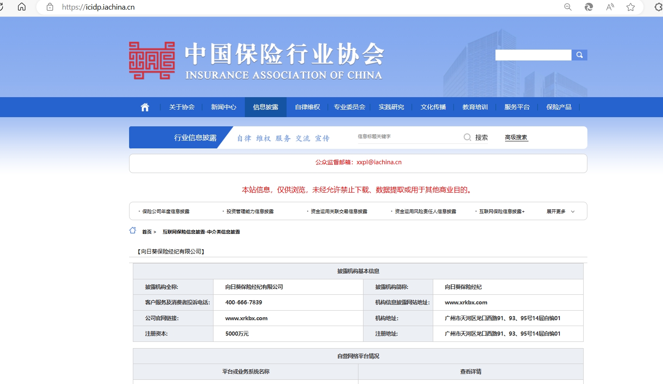Click the 平台或业务系统名称 column header

246,371
